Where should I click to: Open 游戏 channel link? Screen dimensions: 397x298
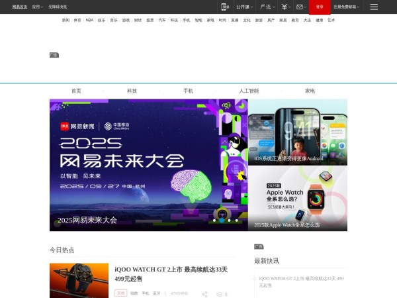click(x=126, y=20)
